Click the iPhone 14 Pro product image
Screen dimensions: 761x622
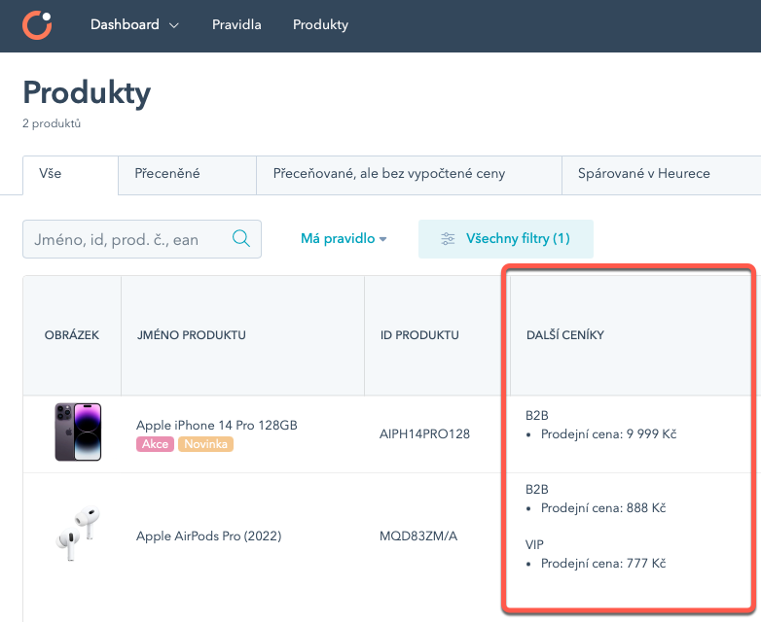click(x=78, y=432)
